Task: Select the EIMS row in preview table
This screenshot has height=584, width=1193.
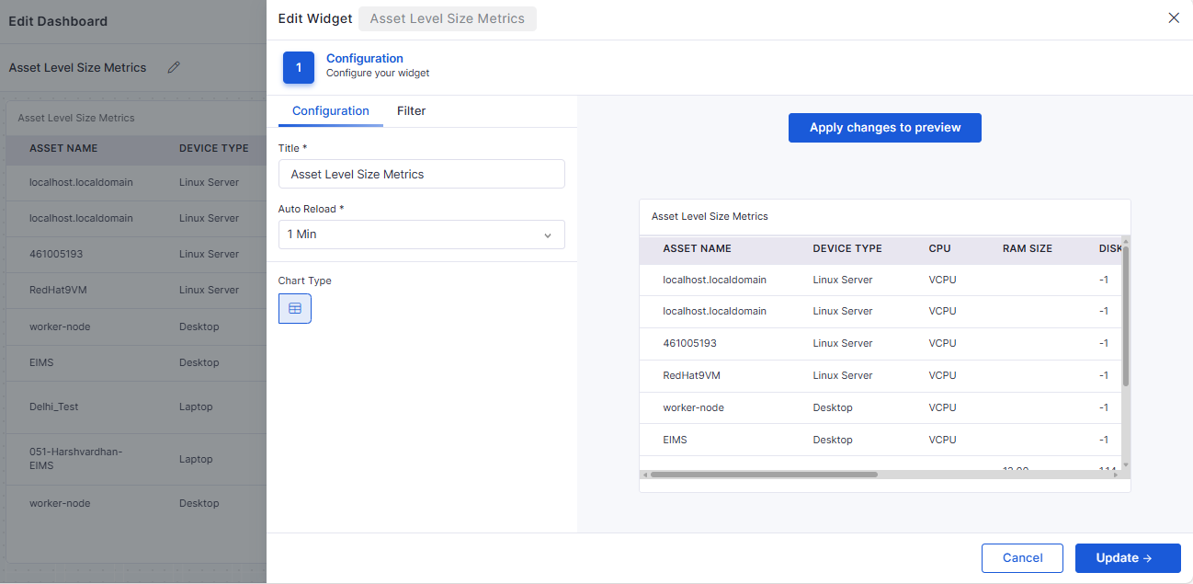Action: click(x=675, y=440)
